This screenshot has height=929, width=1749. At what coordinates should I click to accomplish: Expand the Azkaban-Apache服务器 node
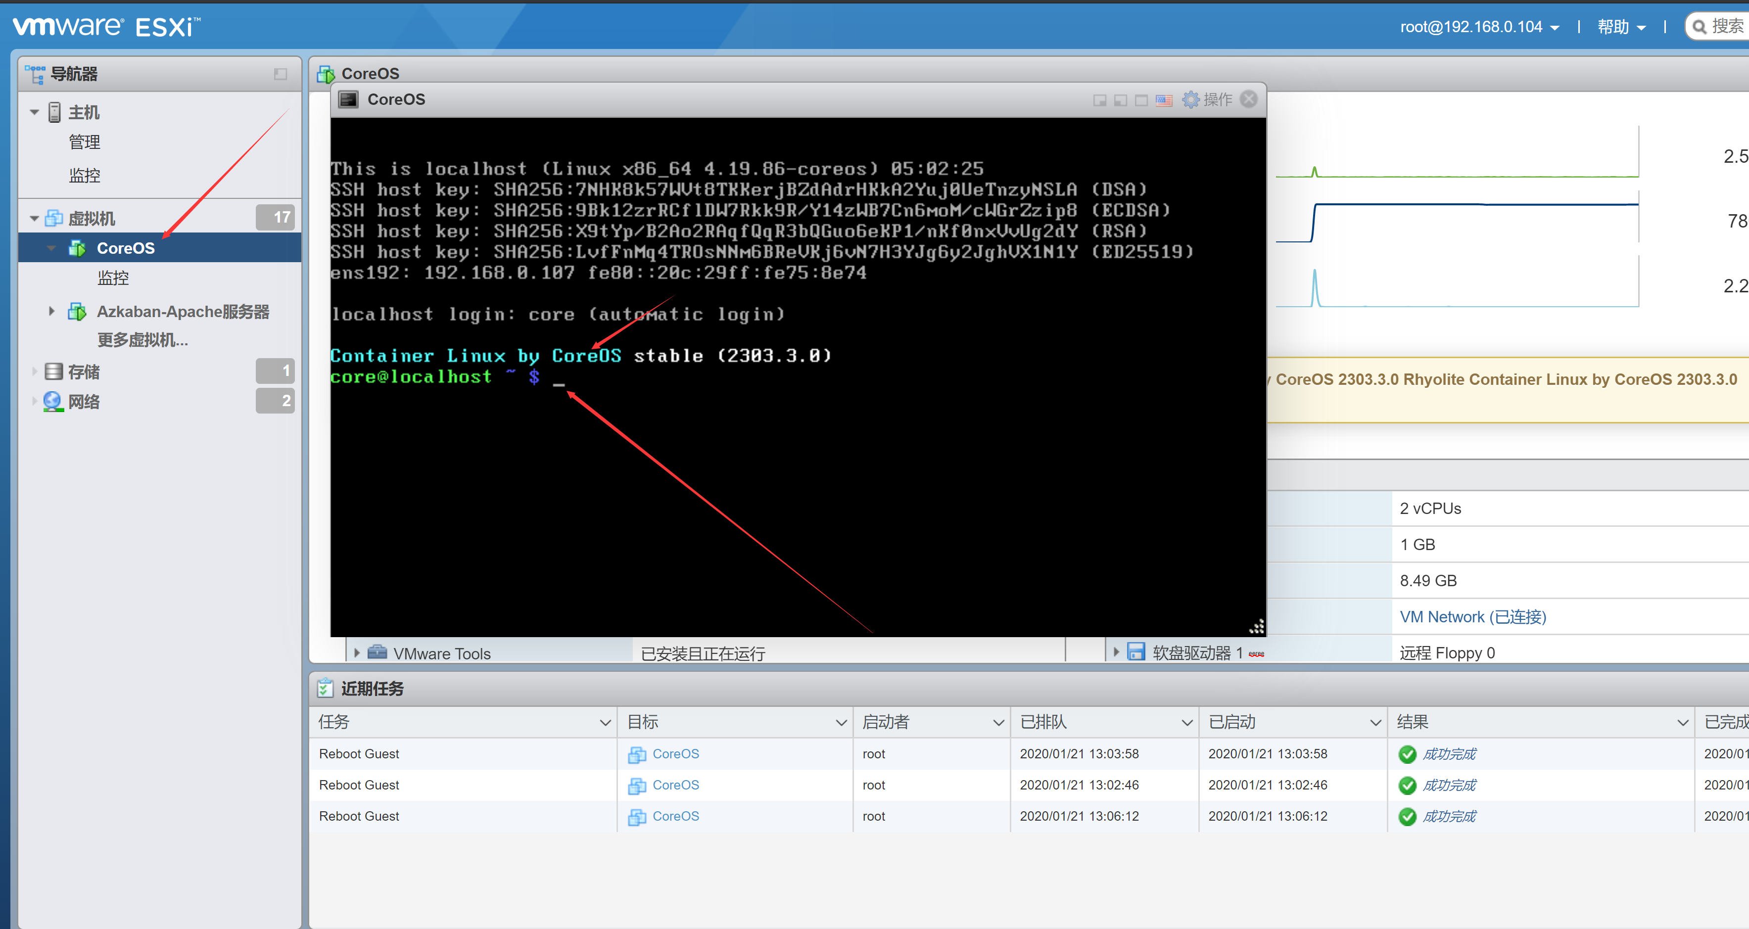tap(51, 312)
